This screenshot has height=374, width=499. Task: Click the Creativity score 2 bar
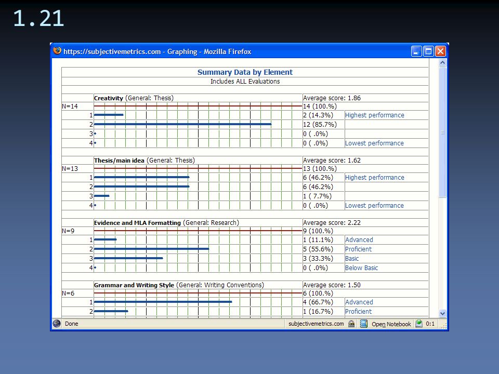pos(183,124)
